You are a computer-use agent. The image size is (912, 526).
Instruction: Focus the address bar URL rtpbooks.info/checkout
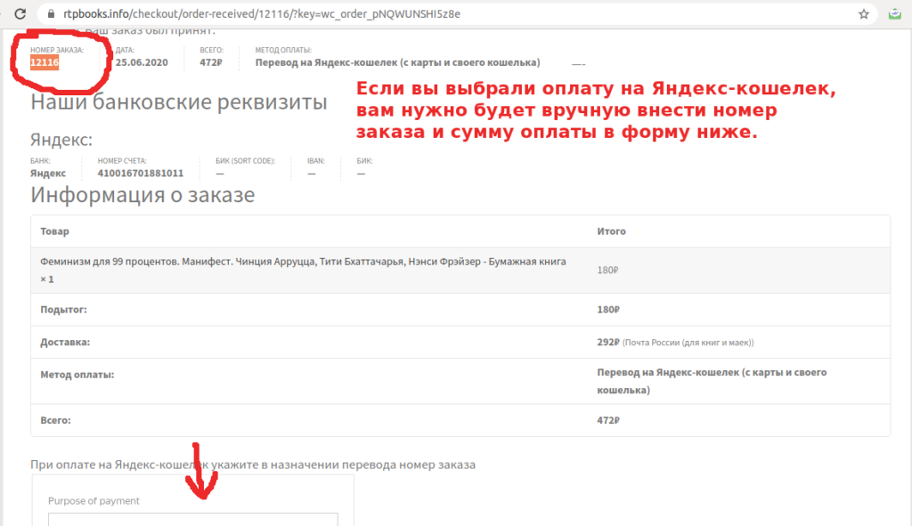click(262, 14)
